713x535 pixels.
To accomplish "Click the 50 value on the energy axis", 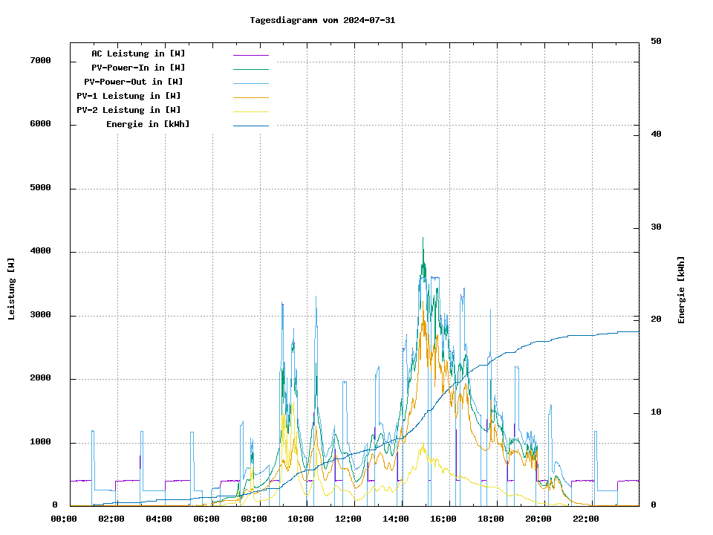I will (x=656, y=42).
